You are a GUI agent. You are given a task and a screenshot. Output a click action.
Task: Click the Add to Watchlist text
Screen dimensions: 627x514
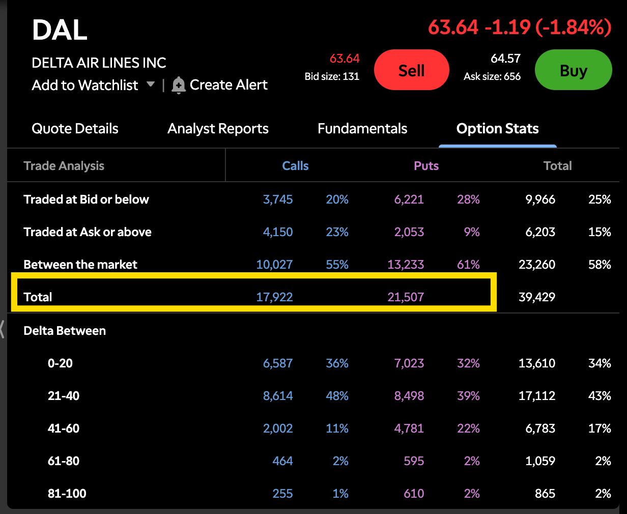coord(84,85)
